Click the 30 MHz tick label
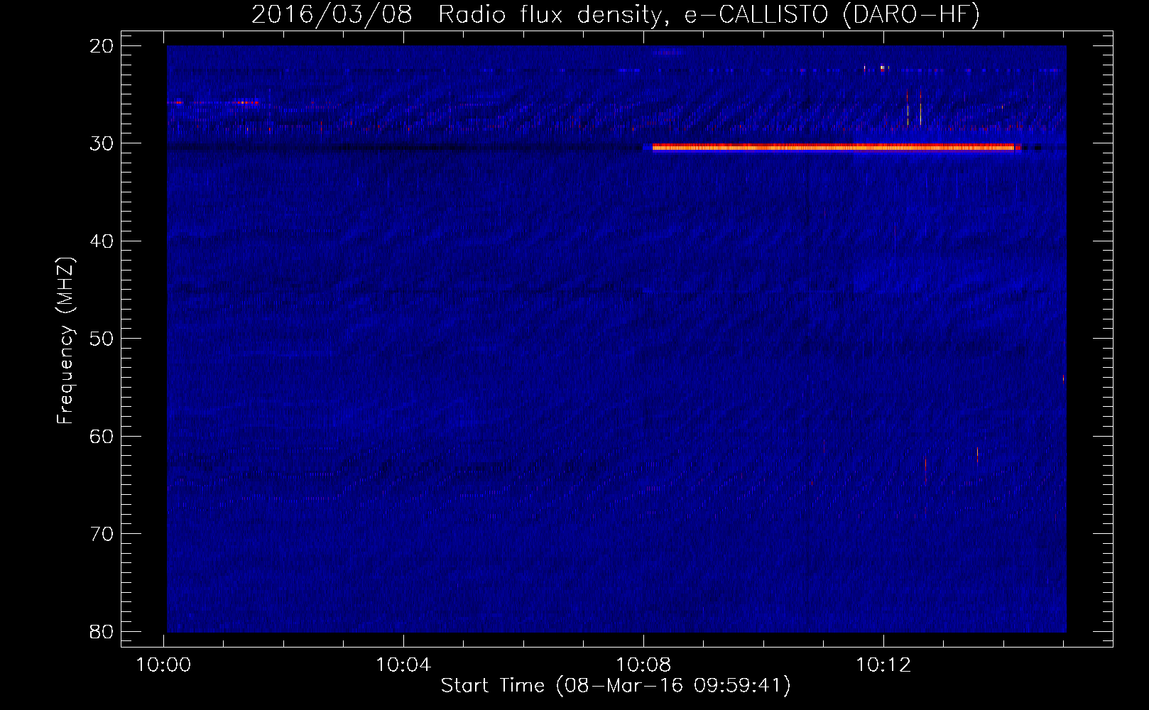The image size is (1149, 710). click(102, 143)
